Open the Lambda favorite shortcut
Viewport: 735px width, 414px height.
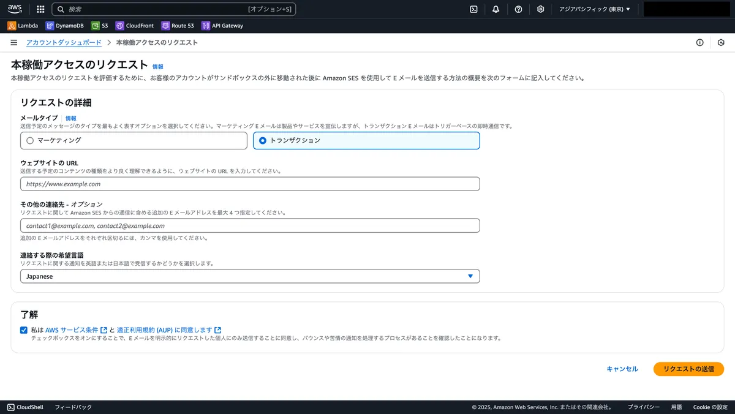click(x=23, y=26)
